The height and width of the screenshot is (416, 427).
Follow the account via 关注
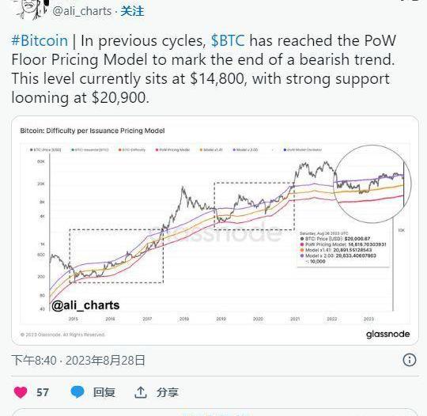[x=132, y=11]
